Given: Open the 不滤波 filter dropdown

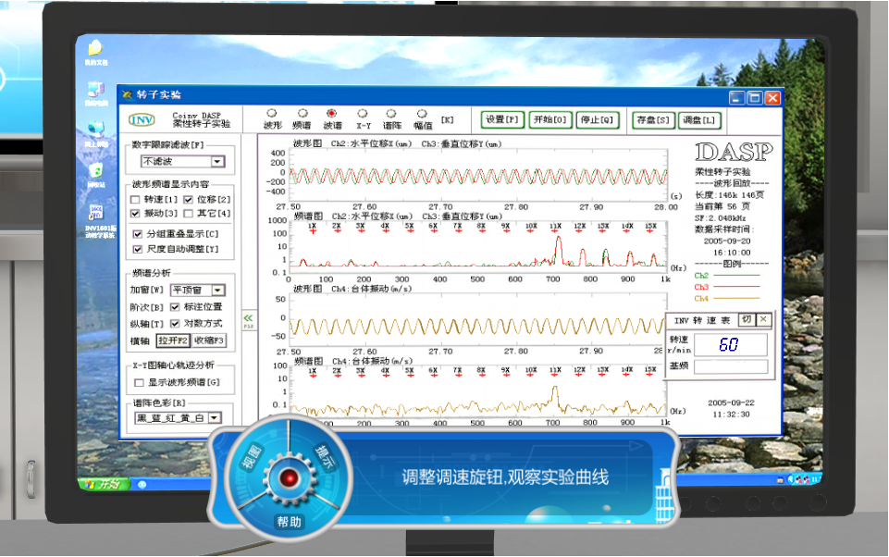Looking at the screenshot, I should click(216, 162).
